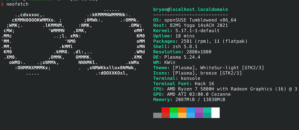Click the white color block
Image resolution: width=299 pixels, height=130 pixels.
[x=215, y=113]
